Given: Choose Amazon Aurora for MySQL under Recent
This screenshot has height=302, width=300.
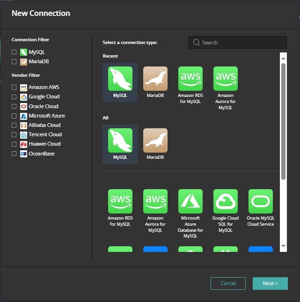Looking at the screenshot, I should click(226, 79).
